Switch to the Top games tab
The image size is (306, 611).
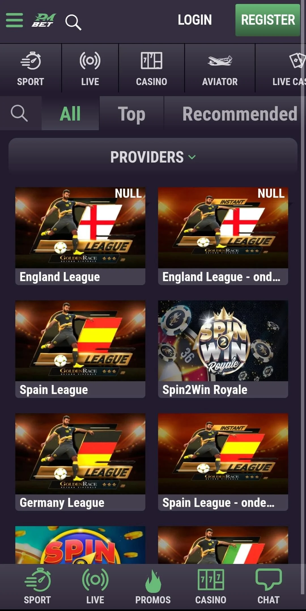[131, 114]
